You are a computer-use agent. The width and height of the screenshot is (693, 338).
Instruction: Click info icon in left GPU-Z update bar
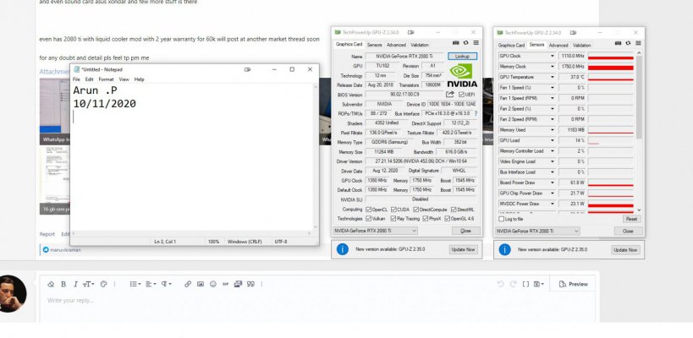coord(342,249)
